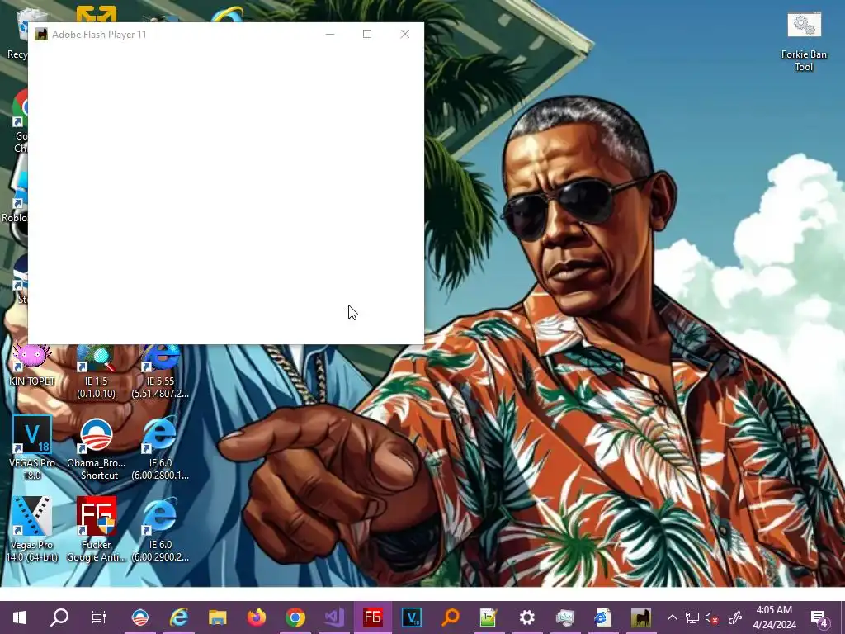The image size is (845, 634).
Task: Open Visual Studio from the taskbar
Action: (x=334, y=617)
